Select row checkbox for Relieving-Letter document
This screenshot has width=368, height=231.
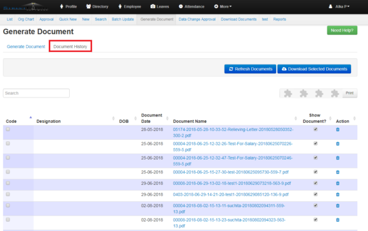coord(8,129)
